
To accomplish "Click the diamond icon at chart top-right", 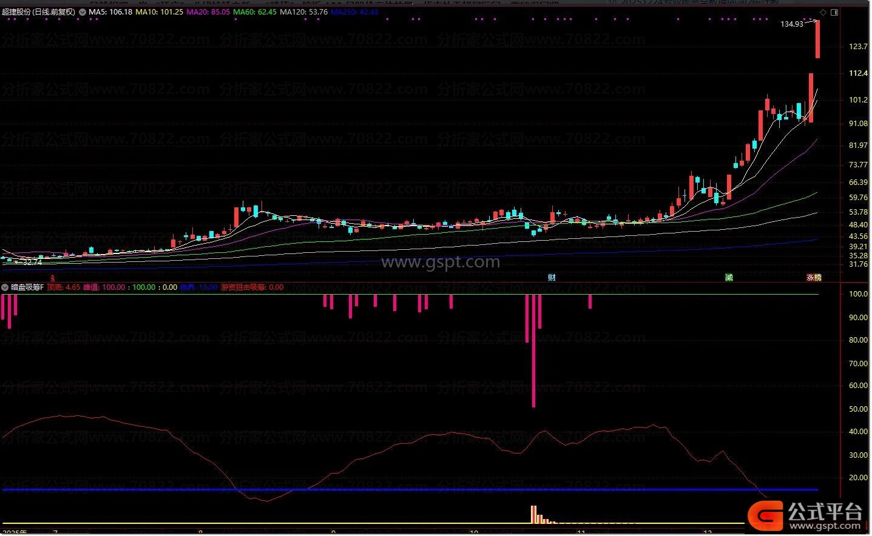I will click(x=823, y=12).
